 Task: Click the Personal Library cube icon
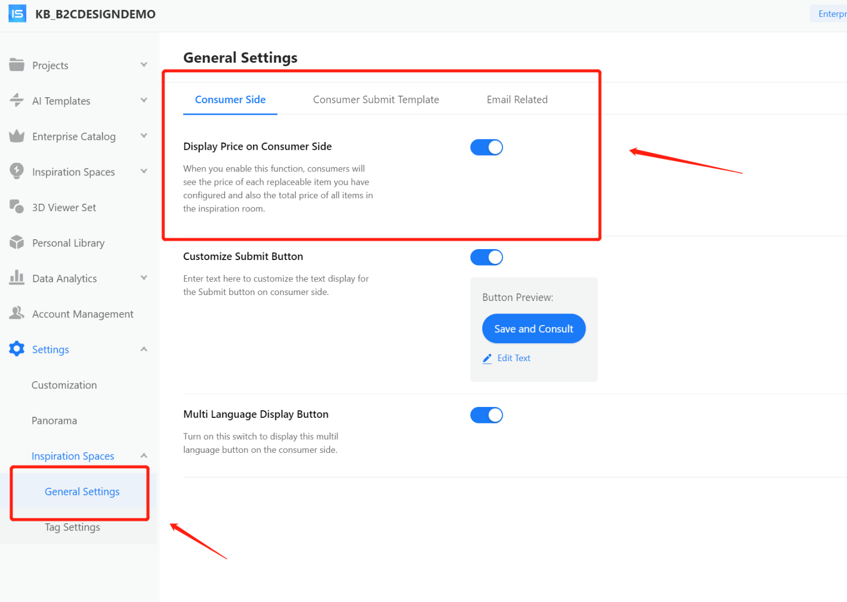pos(17,242)
